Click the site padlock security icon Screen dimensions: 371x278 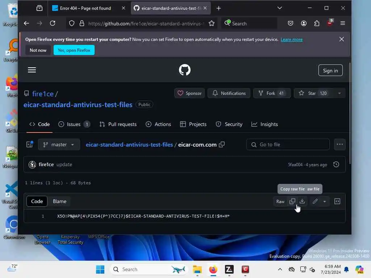point(82,24)
